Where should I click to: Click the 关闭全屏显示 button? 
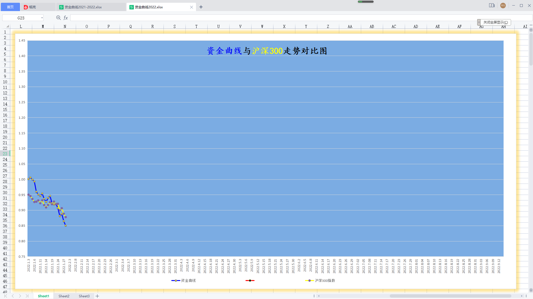pos(495,22)
